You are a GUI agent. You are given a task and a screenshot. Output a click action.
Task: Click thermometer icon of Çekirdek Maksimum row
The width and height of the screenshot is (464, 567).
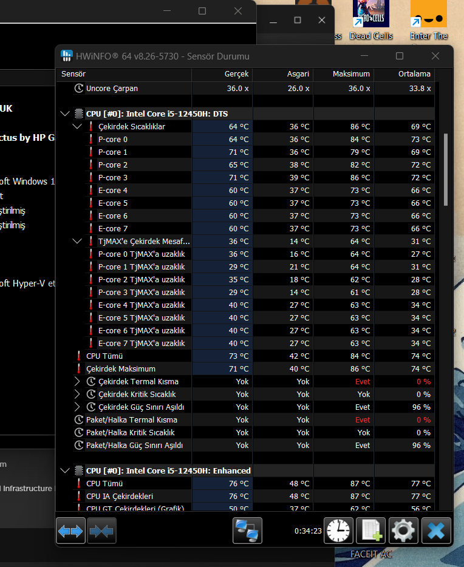click(x=78, y=369)
